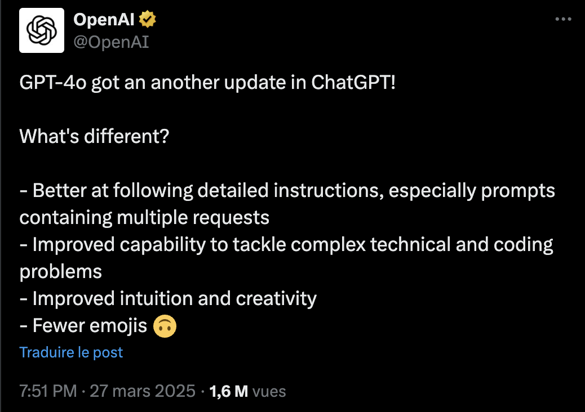Image resolution: width=585 pixels, height=412 pixels.
Task: Click the Improved intuition and creativity line
Action: tap(168, 299)
